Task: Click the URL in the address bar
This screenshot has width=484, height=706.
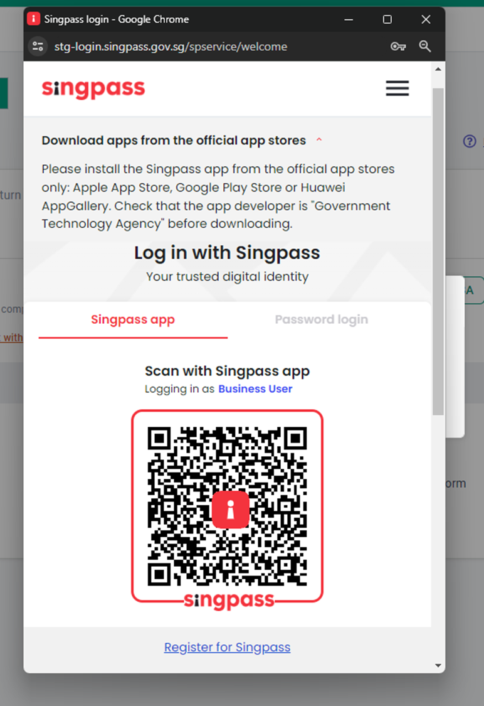Action: [x=171, y=46]
